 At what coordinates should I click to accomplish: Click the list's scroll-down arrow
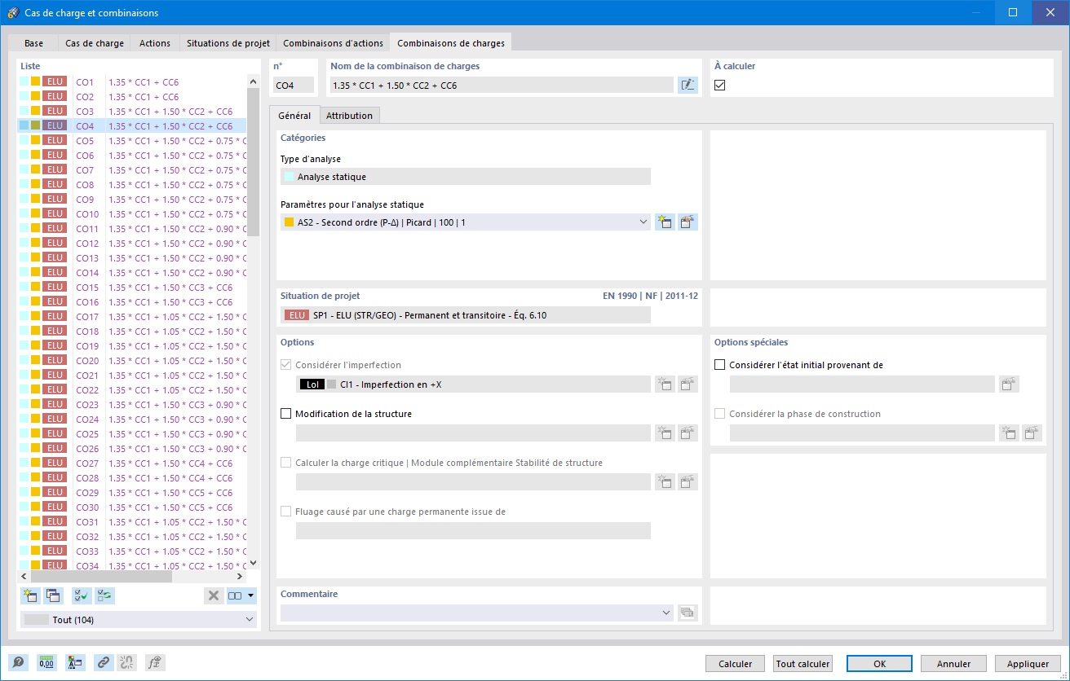(253, 562)
